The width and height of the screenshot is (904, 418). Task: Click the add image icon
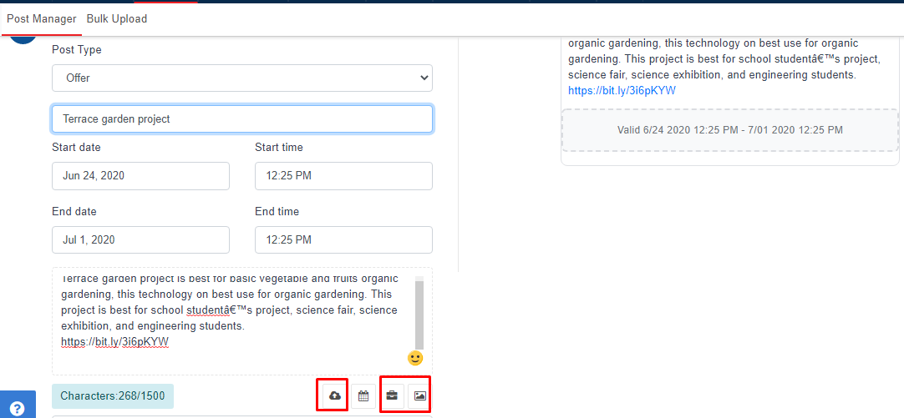(420, 395)
